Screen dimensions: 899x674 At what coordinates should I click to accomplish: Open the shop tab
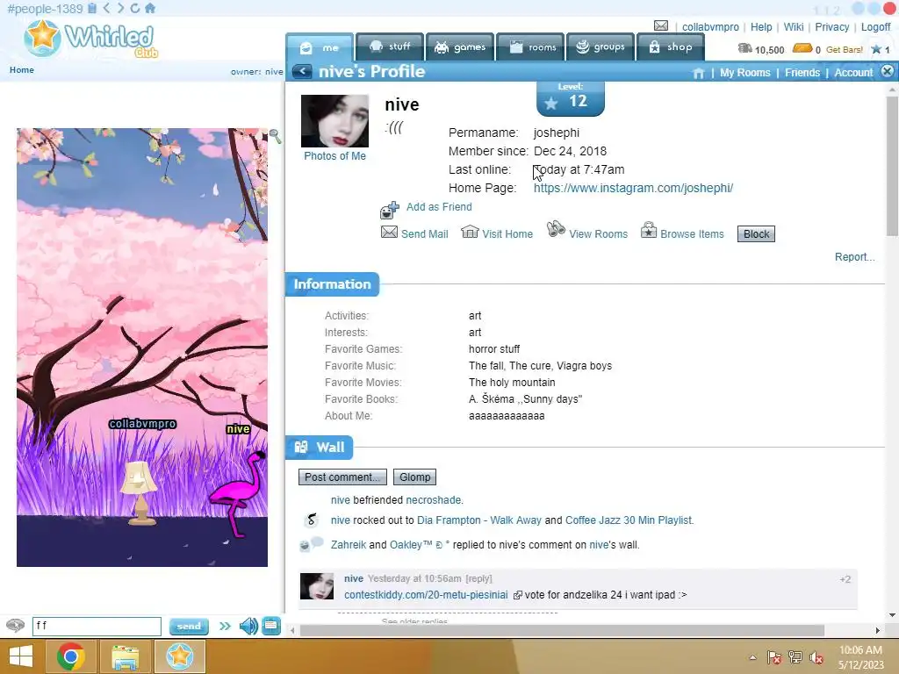coord(670,47)
